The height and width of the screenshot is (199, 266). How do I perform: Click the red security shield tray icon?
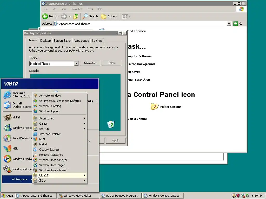coord(238,196)
